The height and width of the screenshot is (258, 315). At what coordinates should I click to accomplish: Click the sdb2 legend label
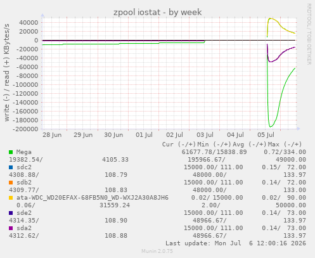coord(24,183)
